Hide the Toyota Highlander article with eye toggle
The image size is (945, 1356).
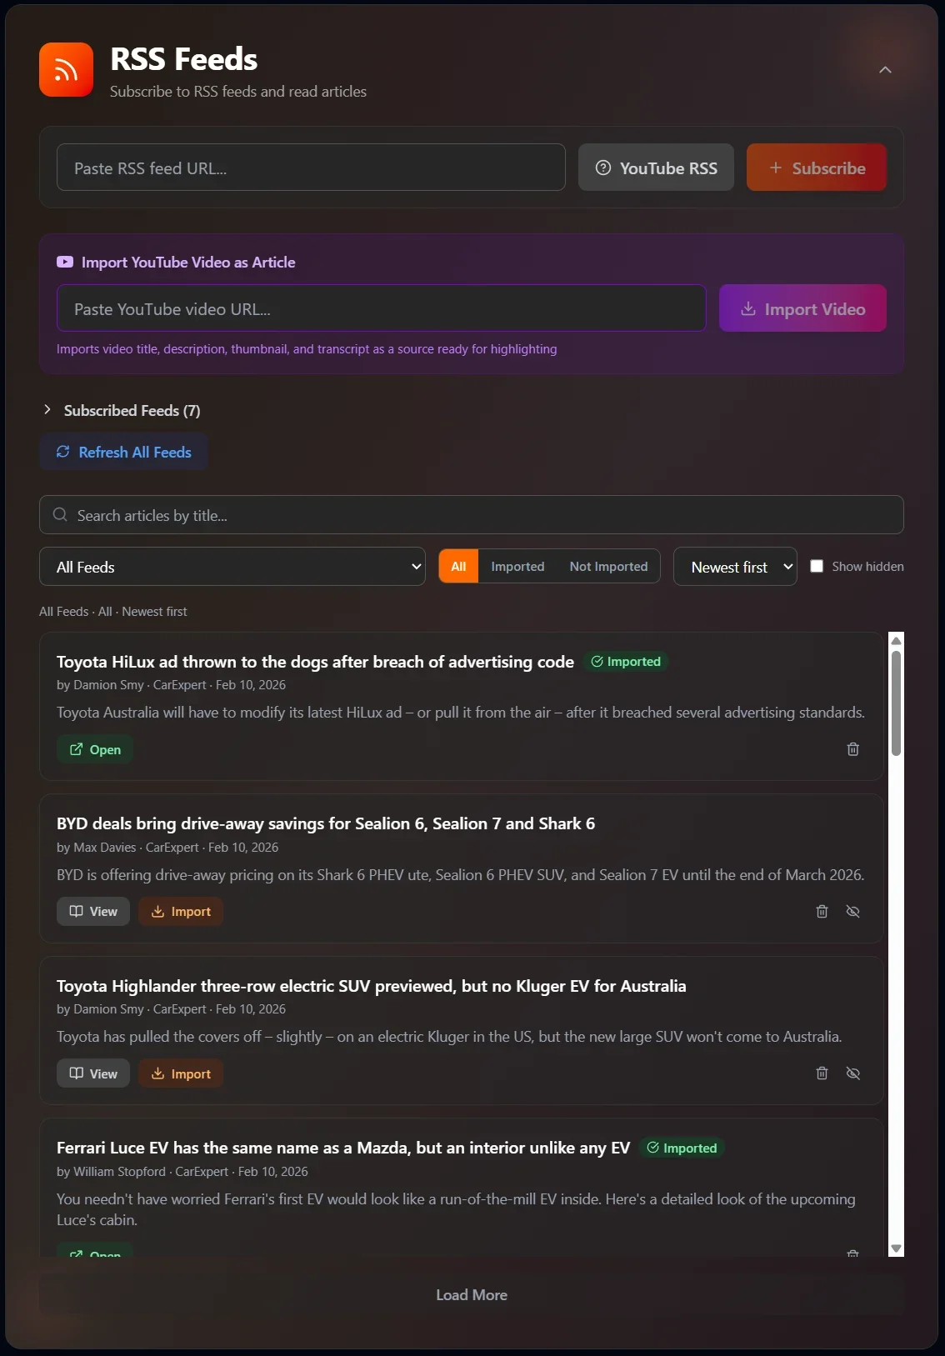click(852, 1073)
